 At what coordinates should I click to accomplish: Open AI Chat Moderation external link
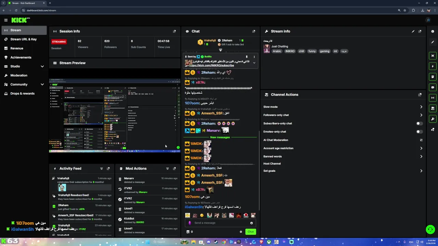pos(421,140)
